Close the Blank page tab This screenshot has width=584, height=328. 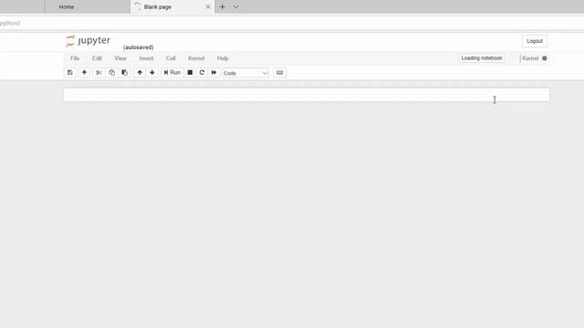pos(208,6)
